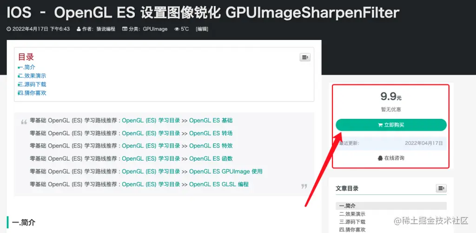Collapse the 文章目录 sidebar toggle
The width and height of the screenshot is (476, 233).
click(x=441, y=188)
